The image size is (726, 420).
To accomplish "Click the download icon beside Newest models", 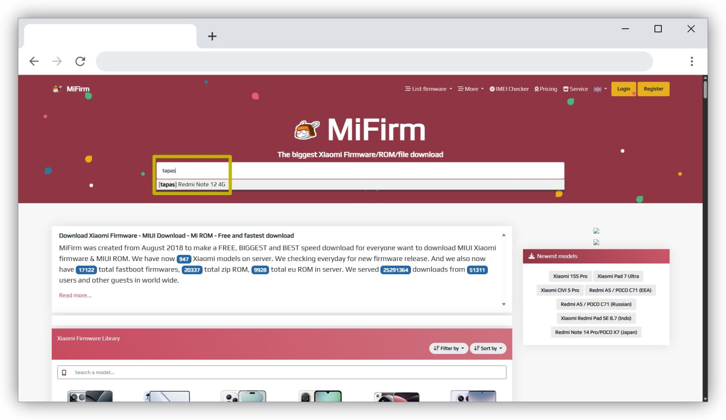I will (531, 256).
